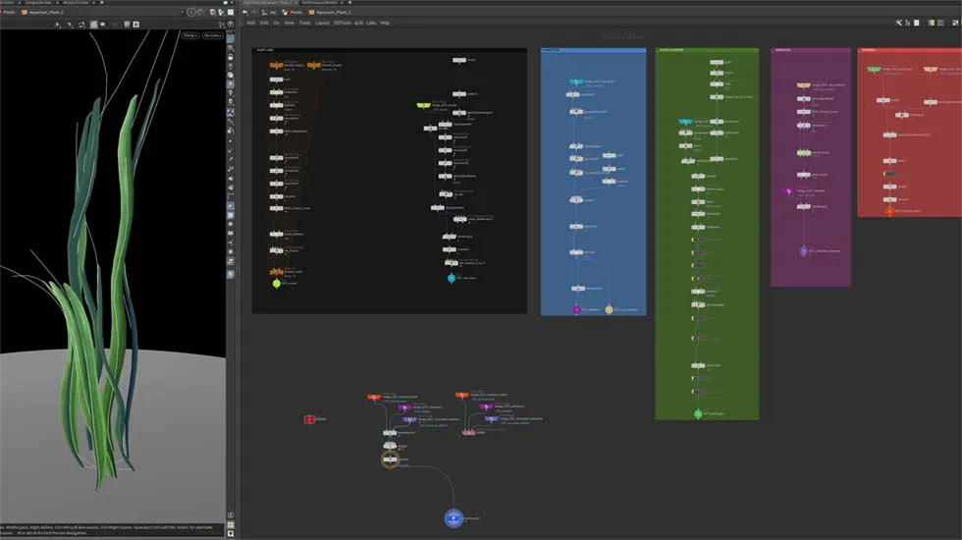This screenshot has width=962, height=540.
Task: Click the back arrow in the network editor
Action: [244, 12]
